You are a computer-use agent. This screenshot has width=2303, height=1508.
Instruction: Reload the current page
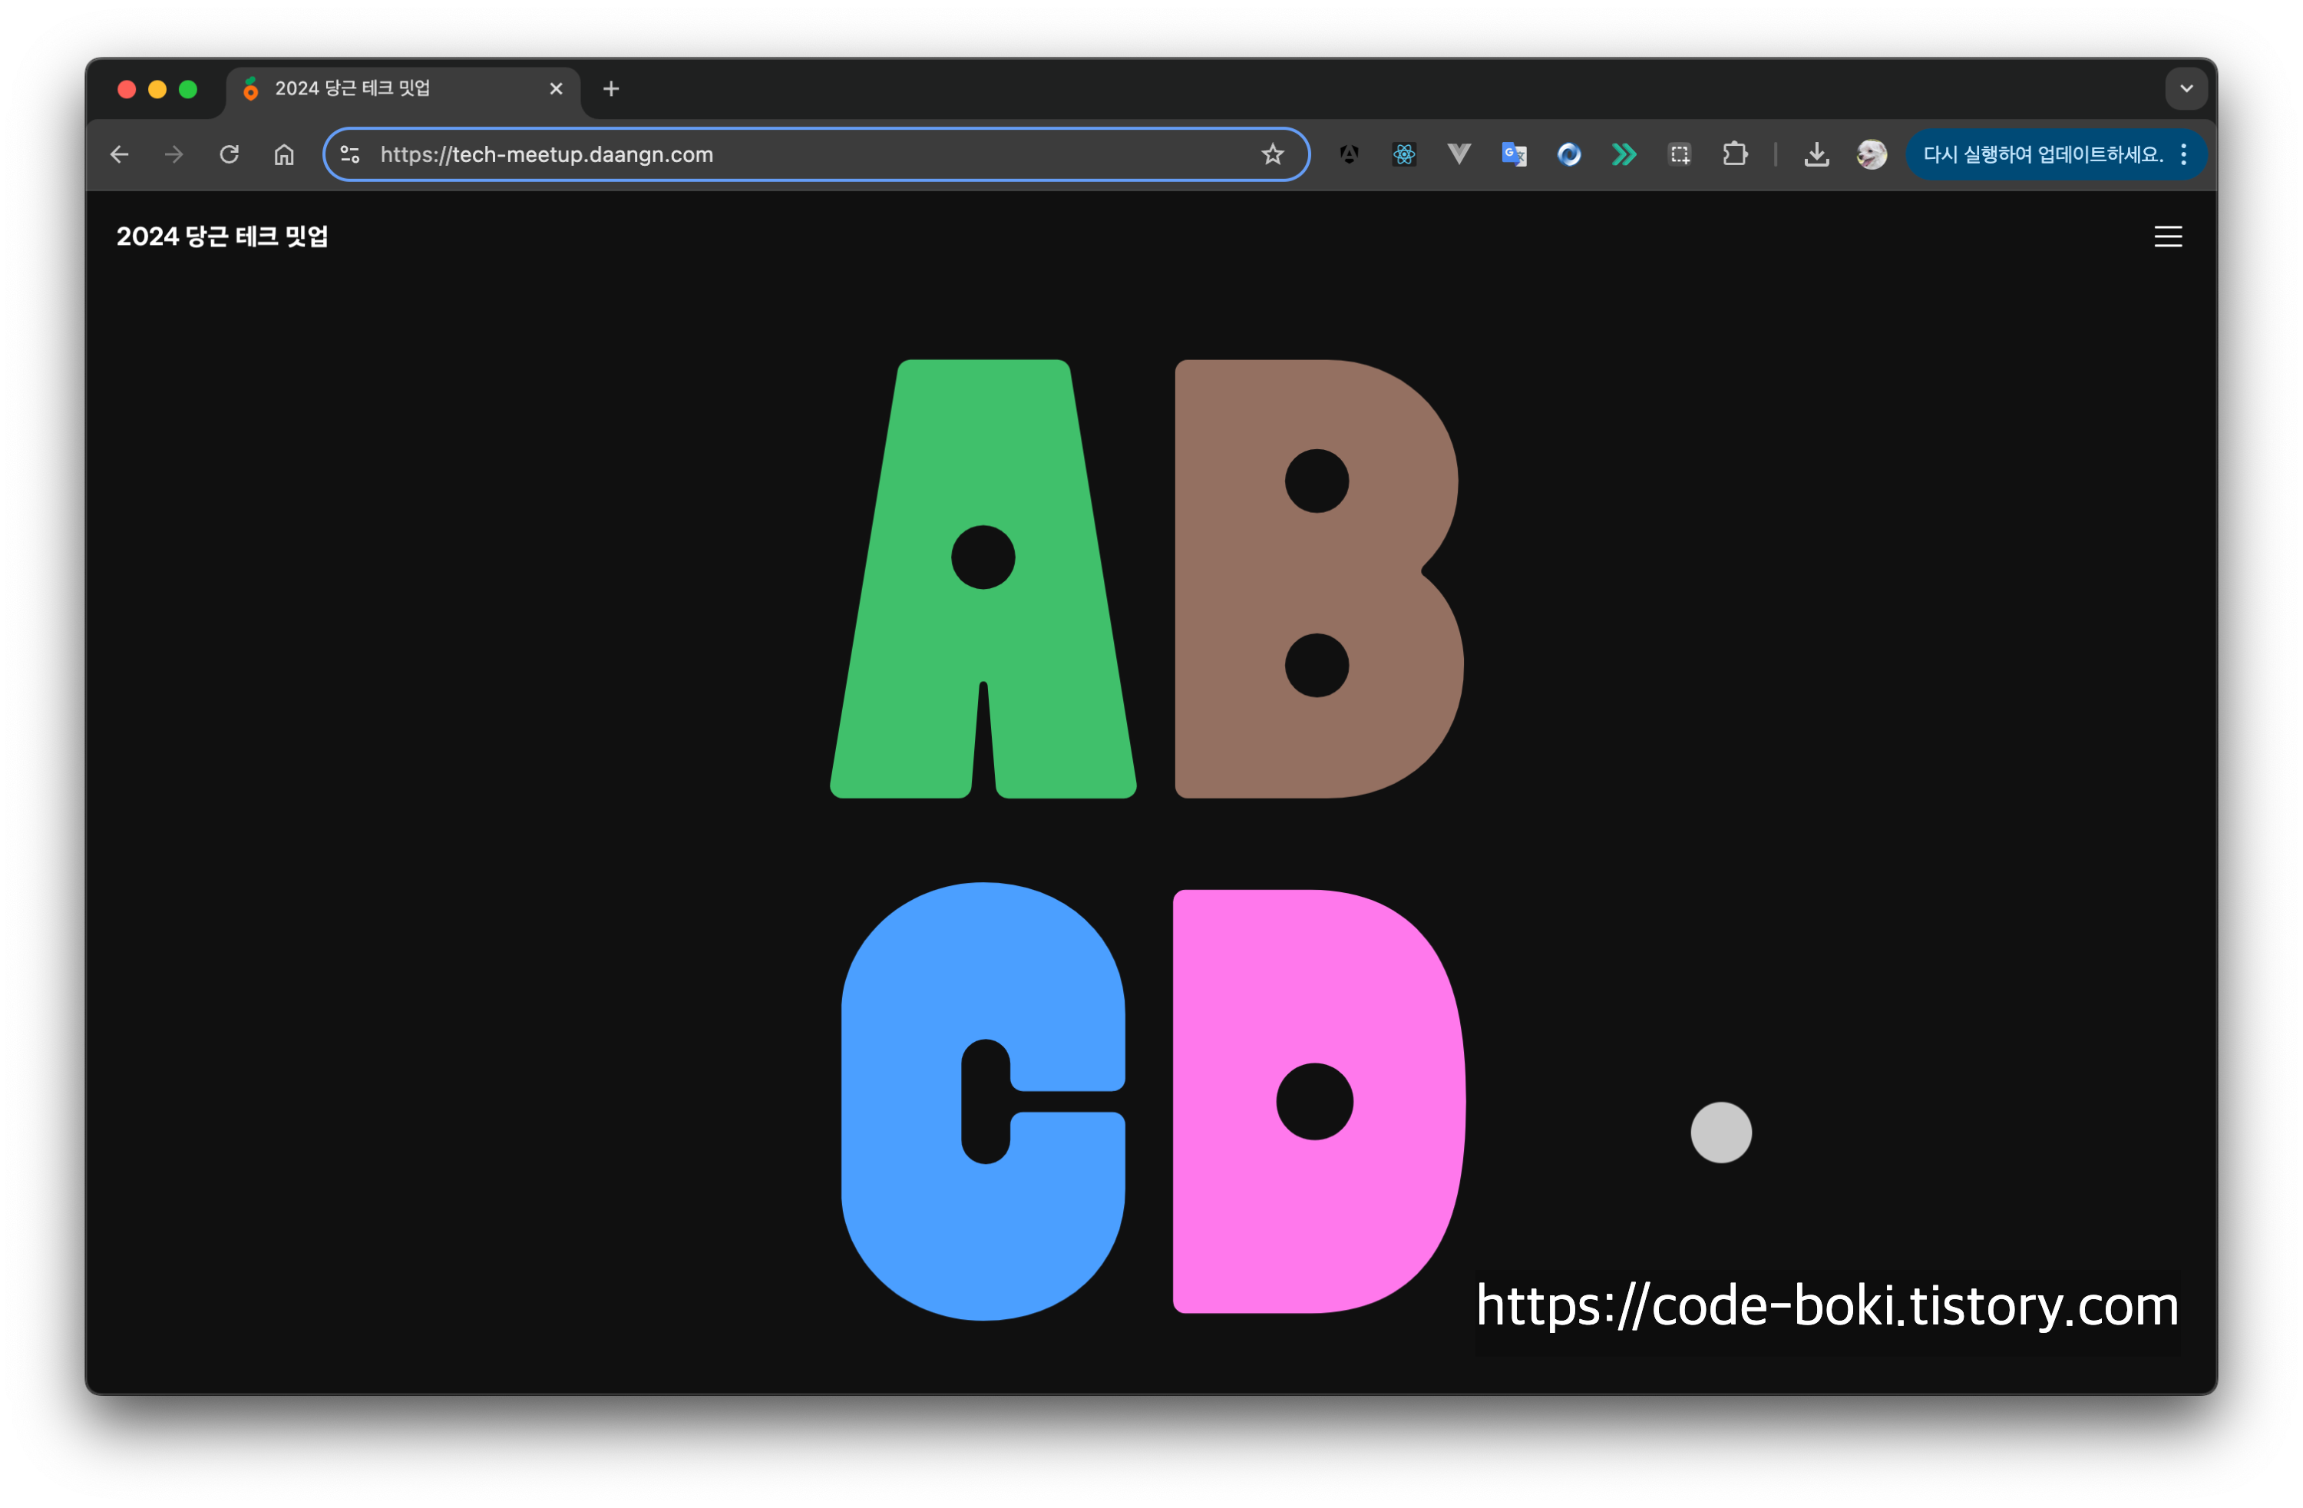click(x=230, y=154)
